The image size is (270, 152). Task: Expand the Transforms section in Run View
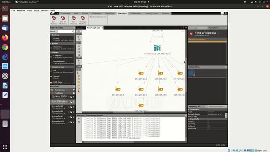click(x=74, y=90)
